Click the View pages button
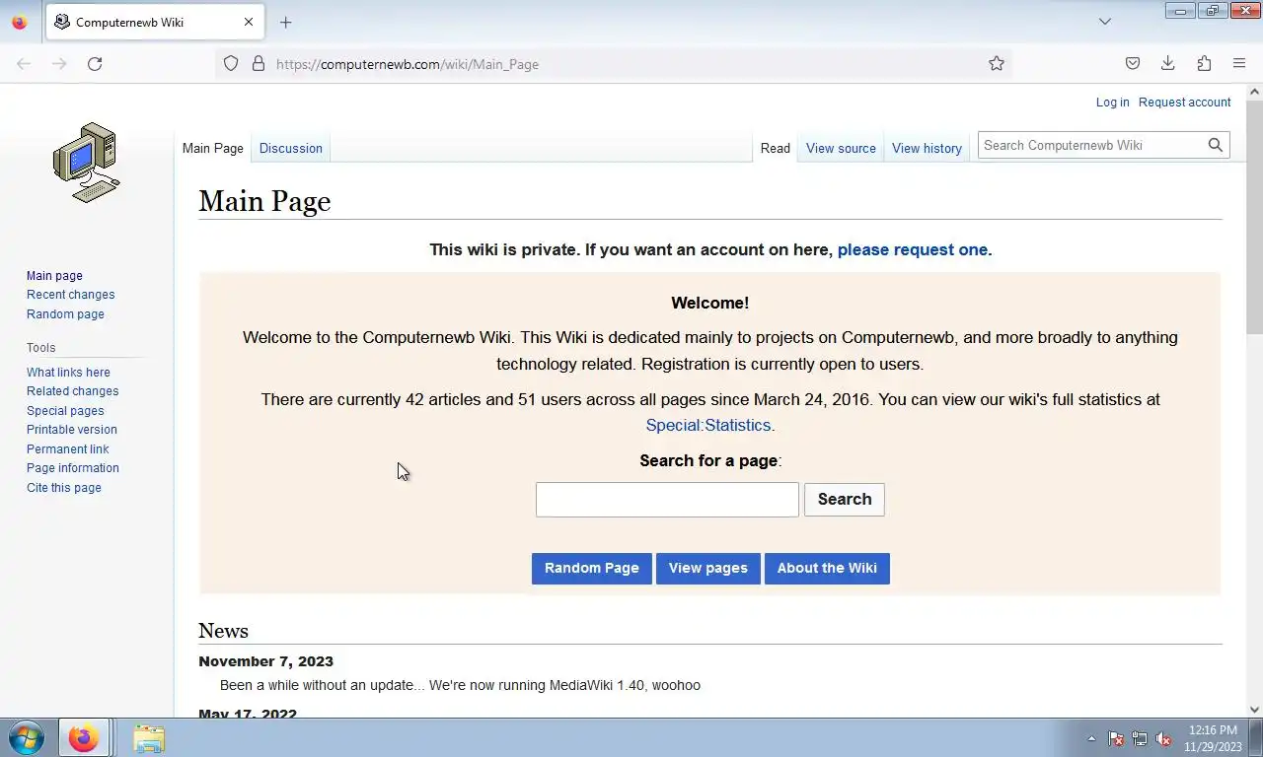 pyautogui.click(x=708, y=568)
